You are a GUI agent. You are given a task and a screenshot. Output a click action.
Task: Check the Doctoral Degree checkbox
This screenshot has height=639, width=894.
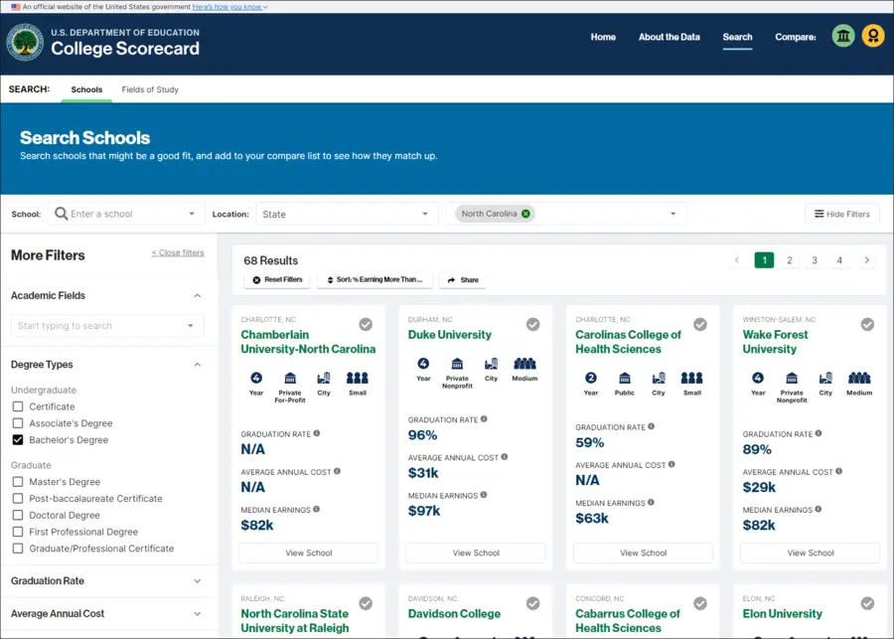point(18,515)
